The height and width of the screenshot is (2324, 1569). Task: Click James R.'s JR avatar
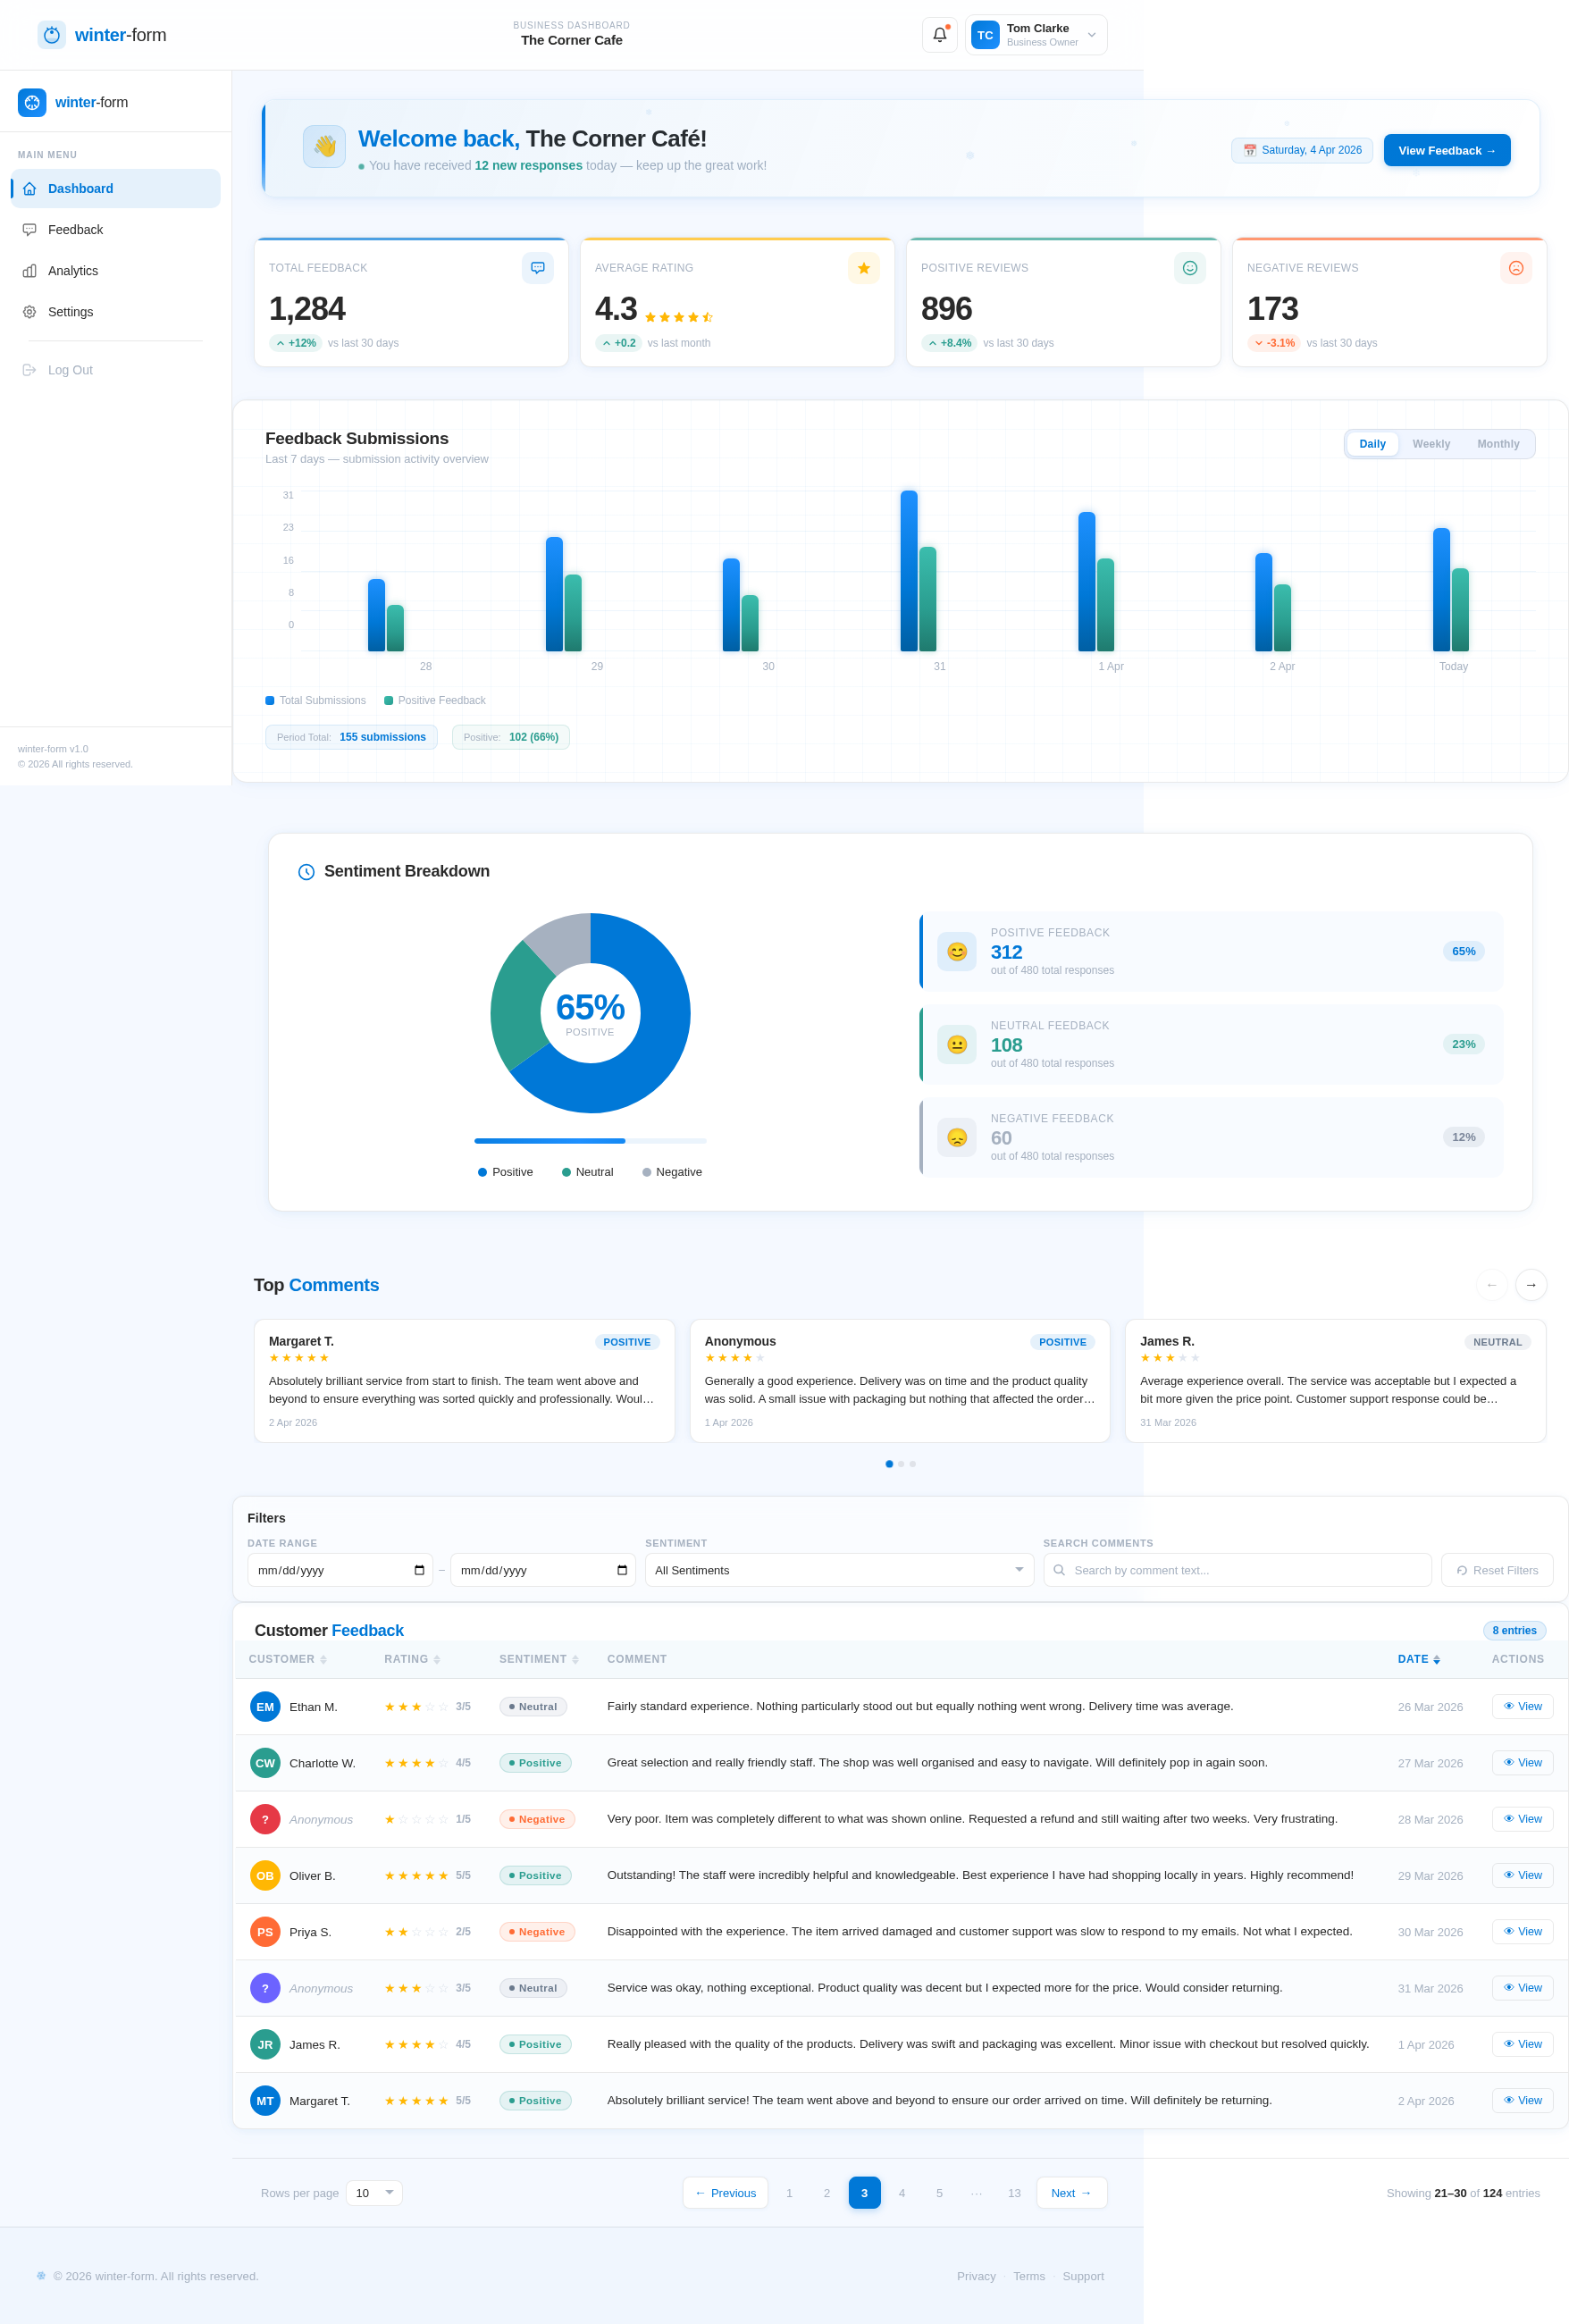pos(265,2044)
